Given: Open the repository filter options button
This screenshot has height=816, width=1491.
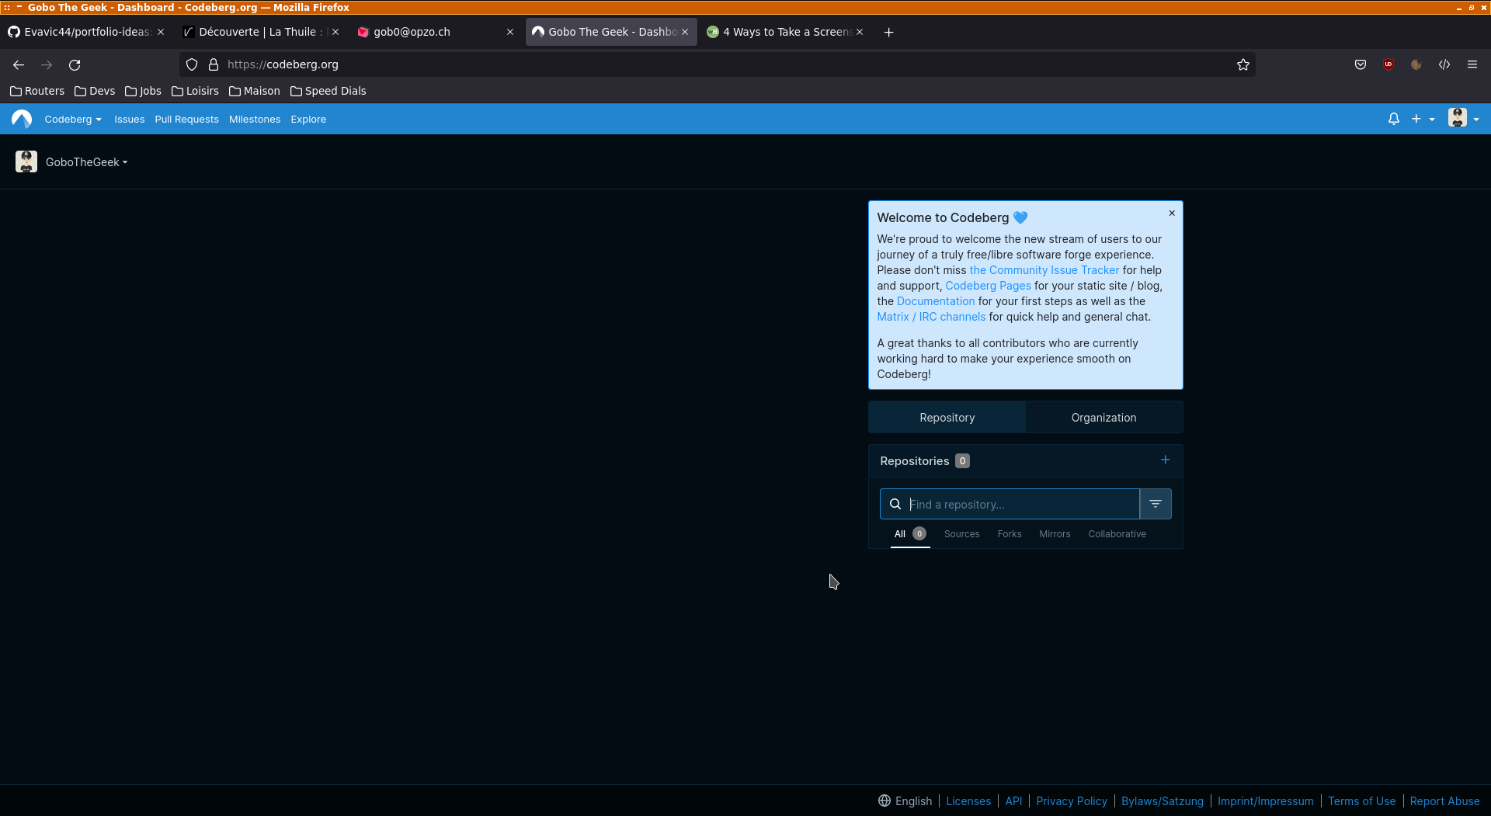Looking at the screenshot, I should (1156, 505).
